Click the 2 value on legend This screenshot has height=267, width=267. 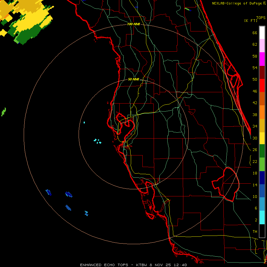(x=256, y=220)
